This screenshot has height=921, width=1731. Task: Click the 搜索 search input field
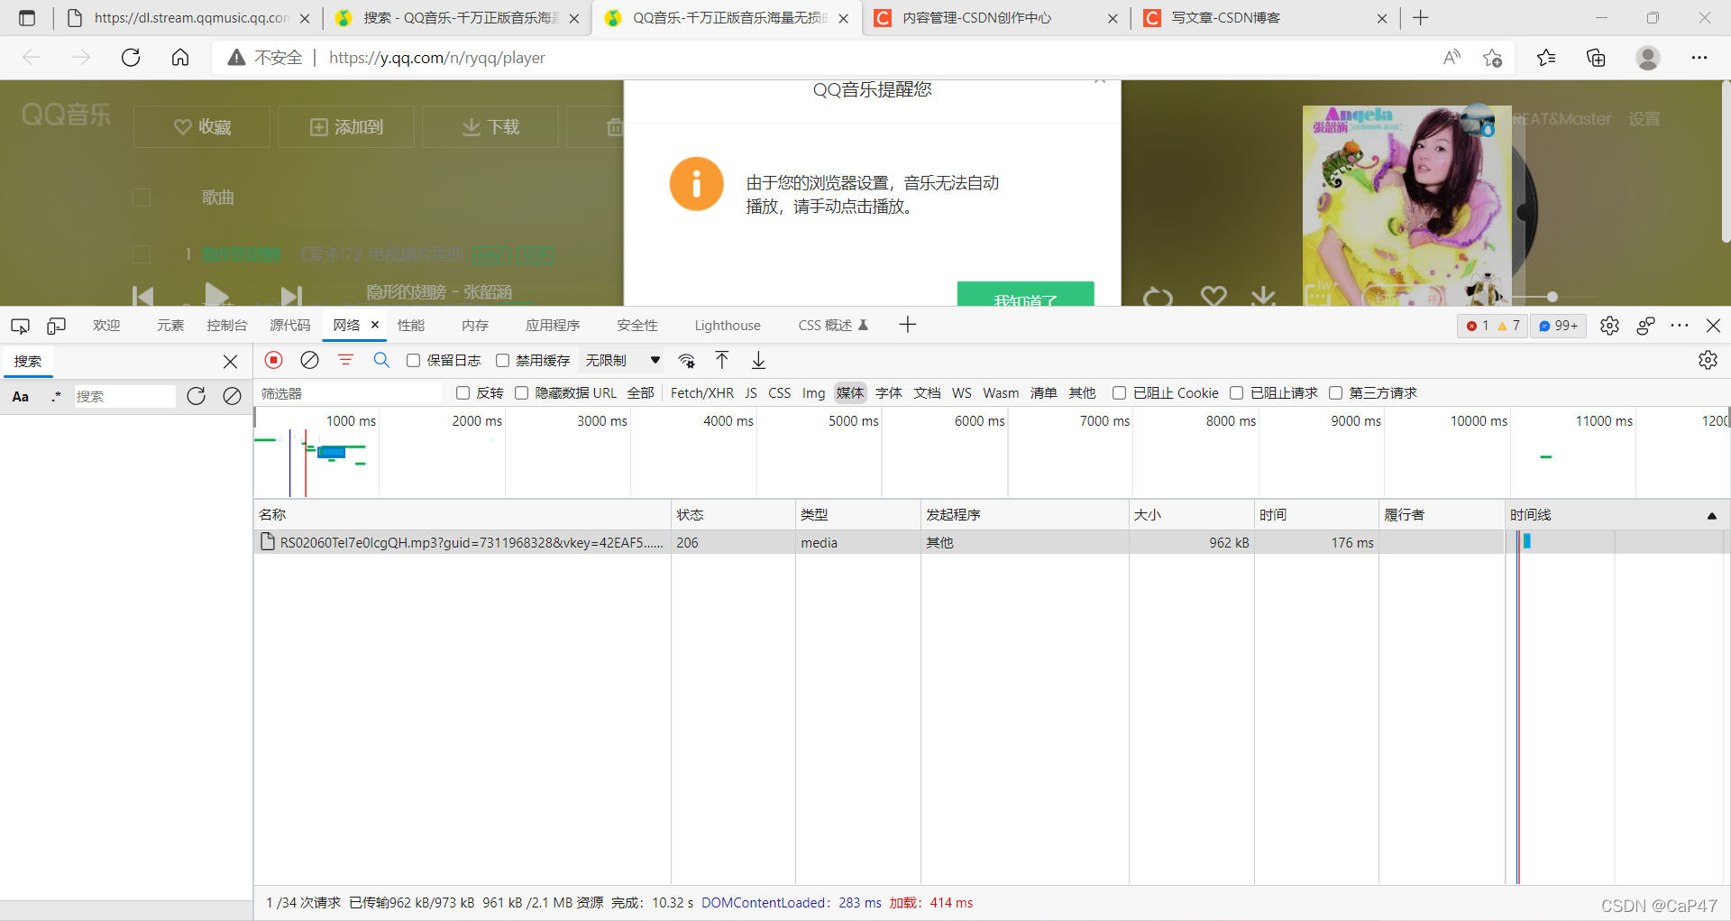(124, 396)
